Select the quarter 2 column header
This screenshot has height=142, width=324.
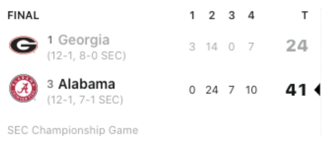tap(212, 16)
